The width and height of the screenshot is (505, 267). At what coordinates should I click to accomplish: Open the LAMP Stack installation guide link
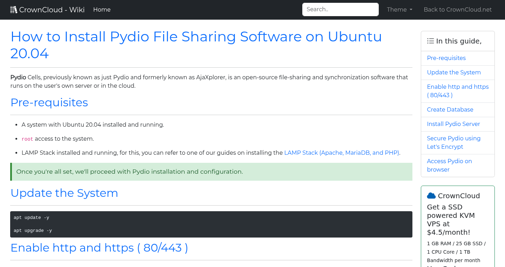tap(342, 153)
